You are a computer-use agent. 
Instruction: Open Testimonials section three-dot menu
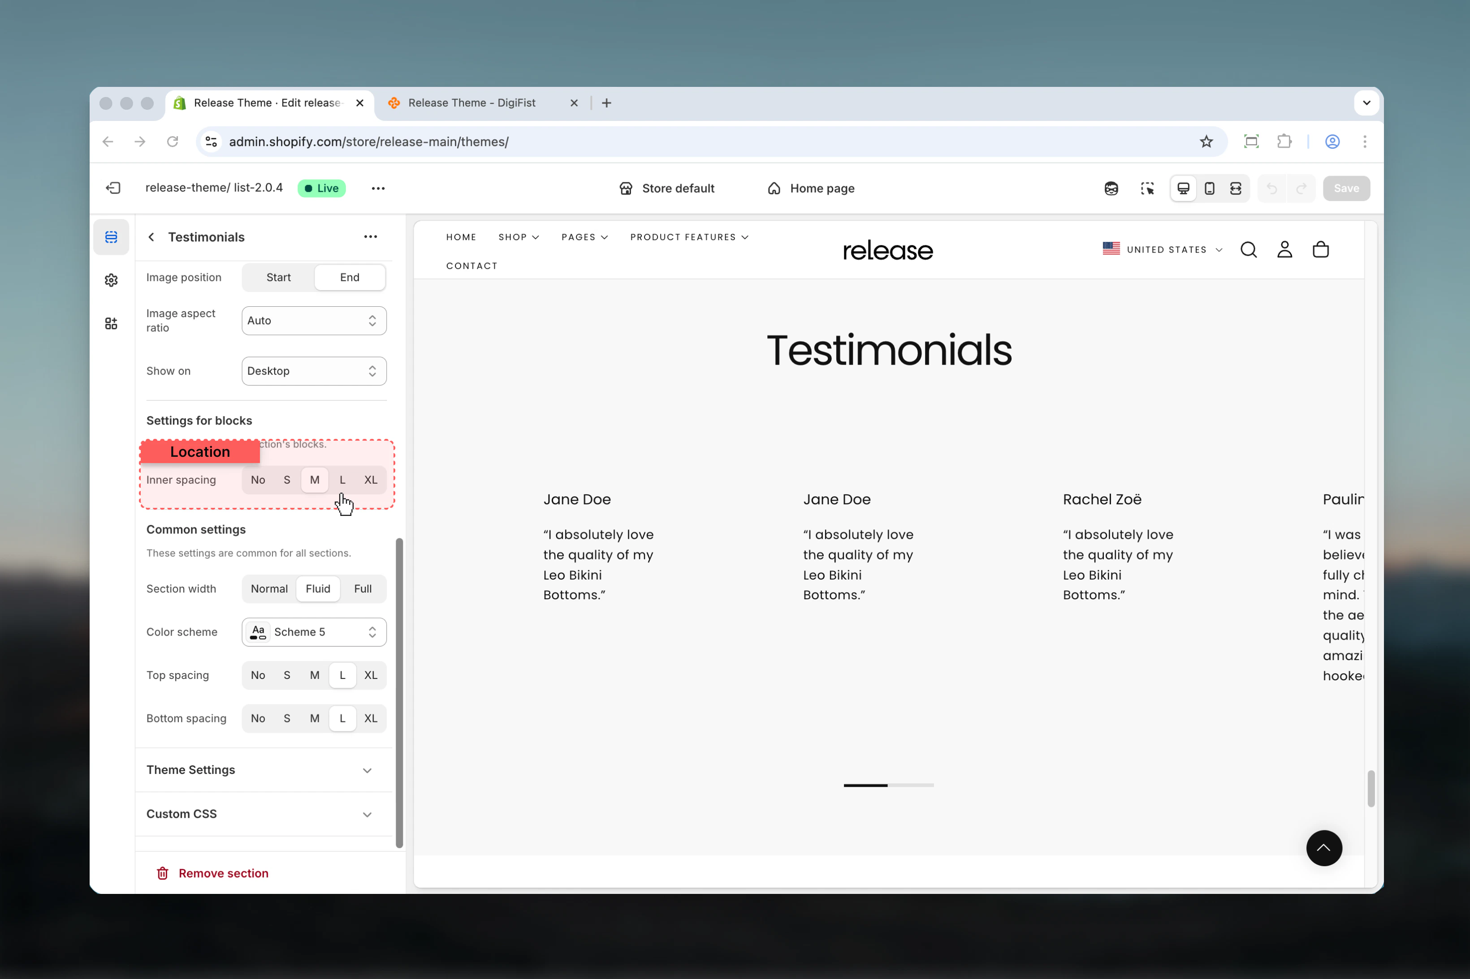(x=371, y=236)
